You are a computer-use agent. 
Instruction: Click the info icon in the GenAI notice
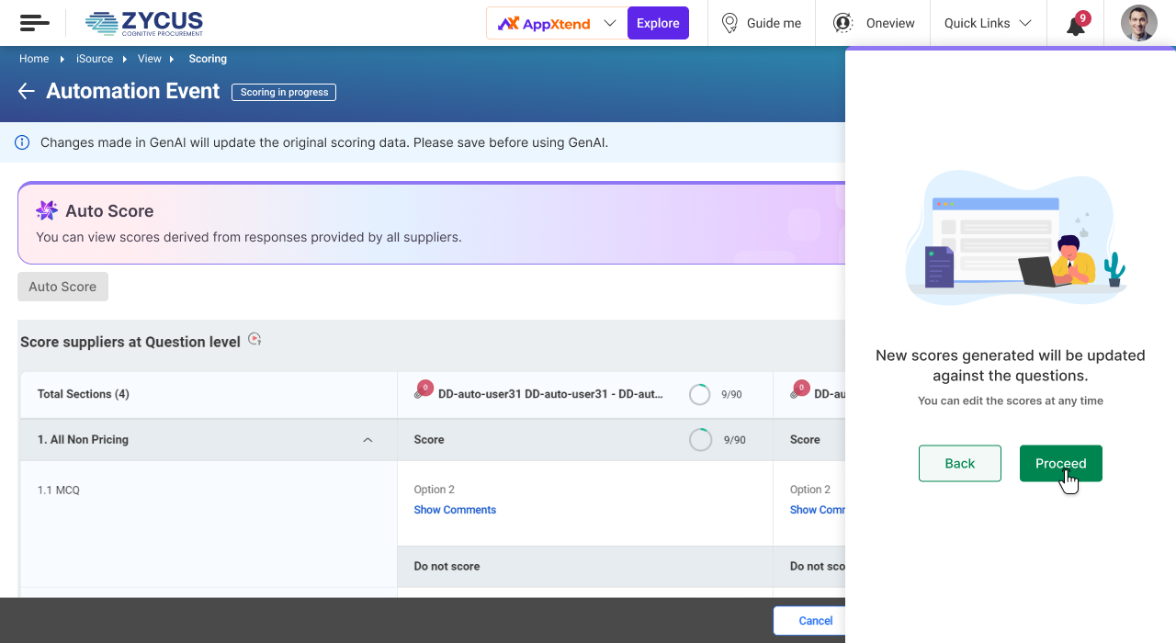click(x=22, y=142)
